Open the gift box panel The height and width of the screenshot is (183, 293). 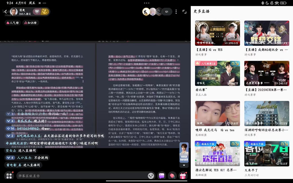click(183, 176)
